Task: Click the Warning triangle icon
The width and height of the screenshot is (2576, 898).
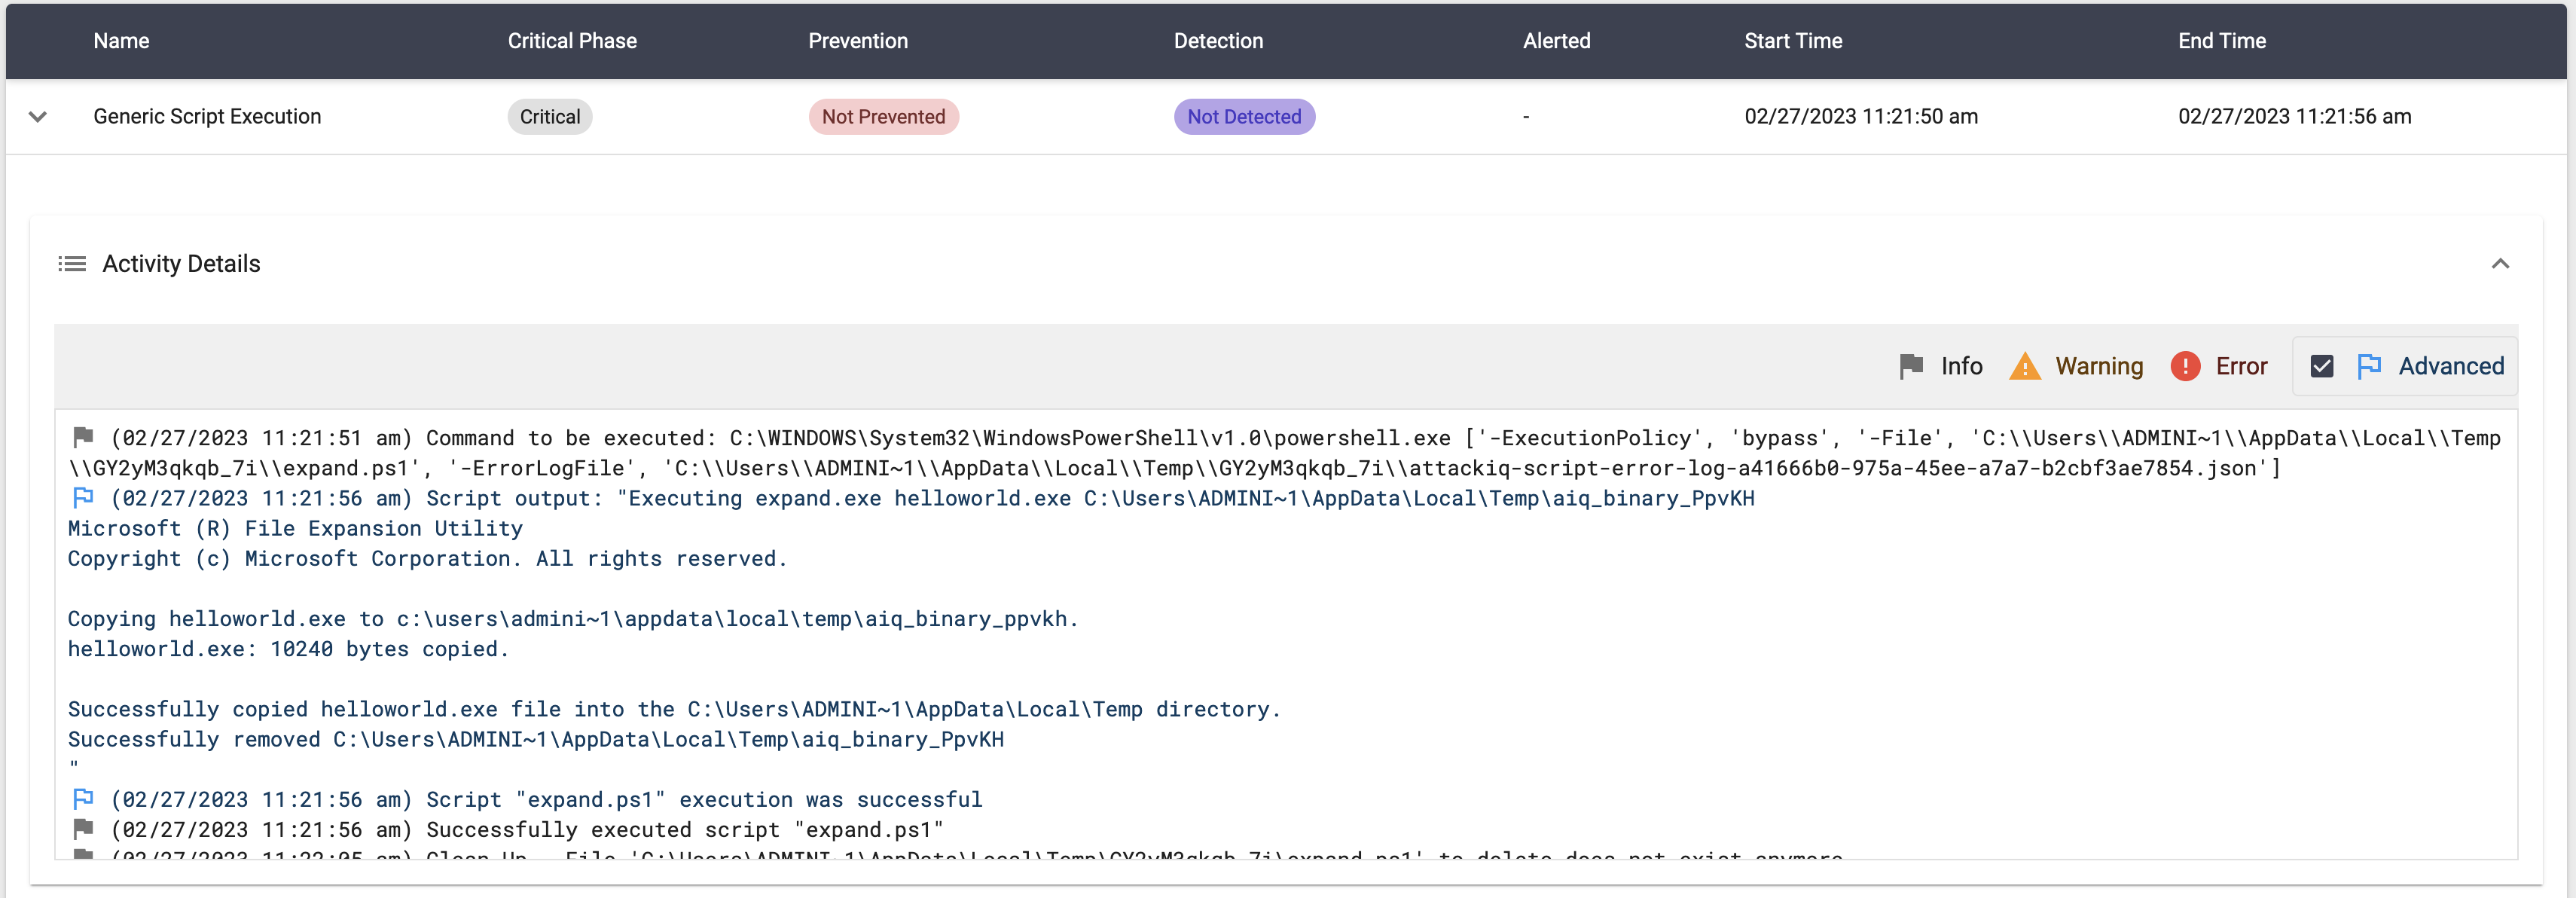Action: point(2025,366)
